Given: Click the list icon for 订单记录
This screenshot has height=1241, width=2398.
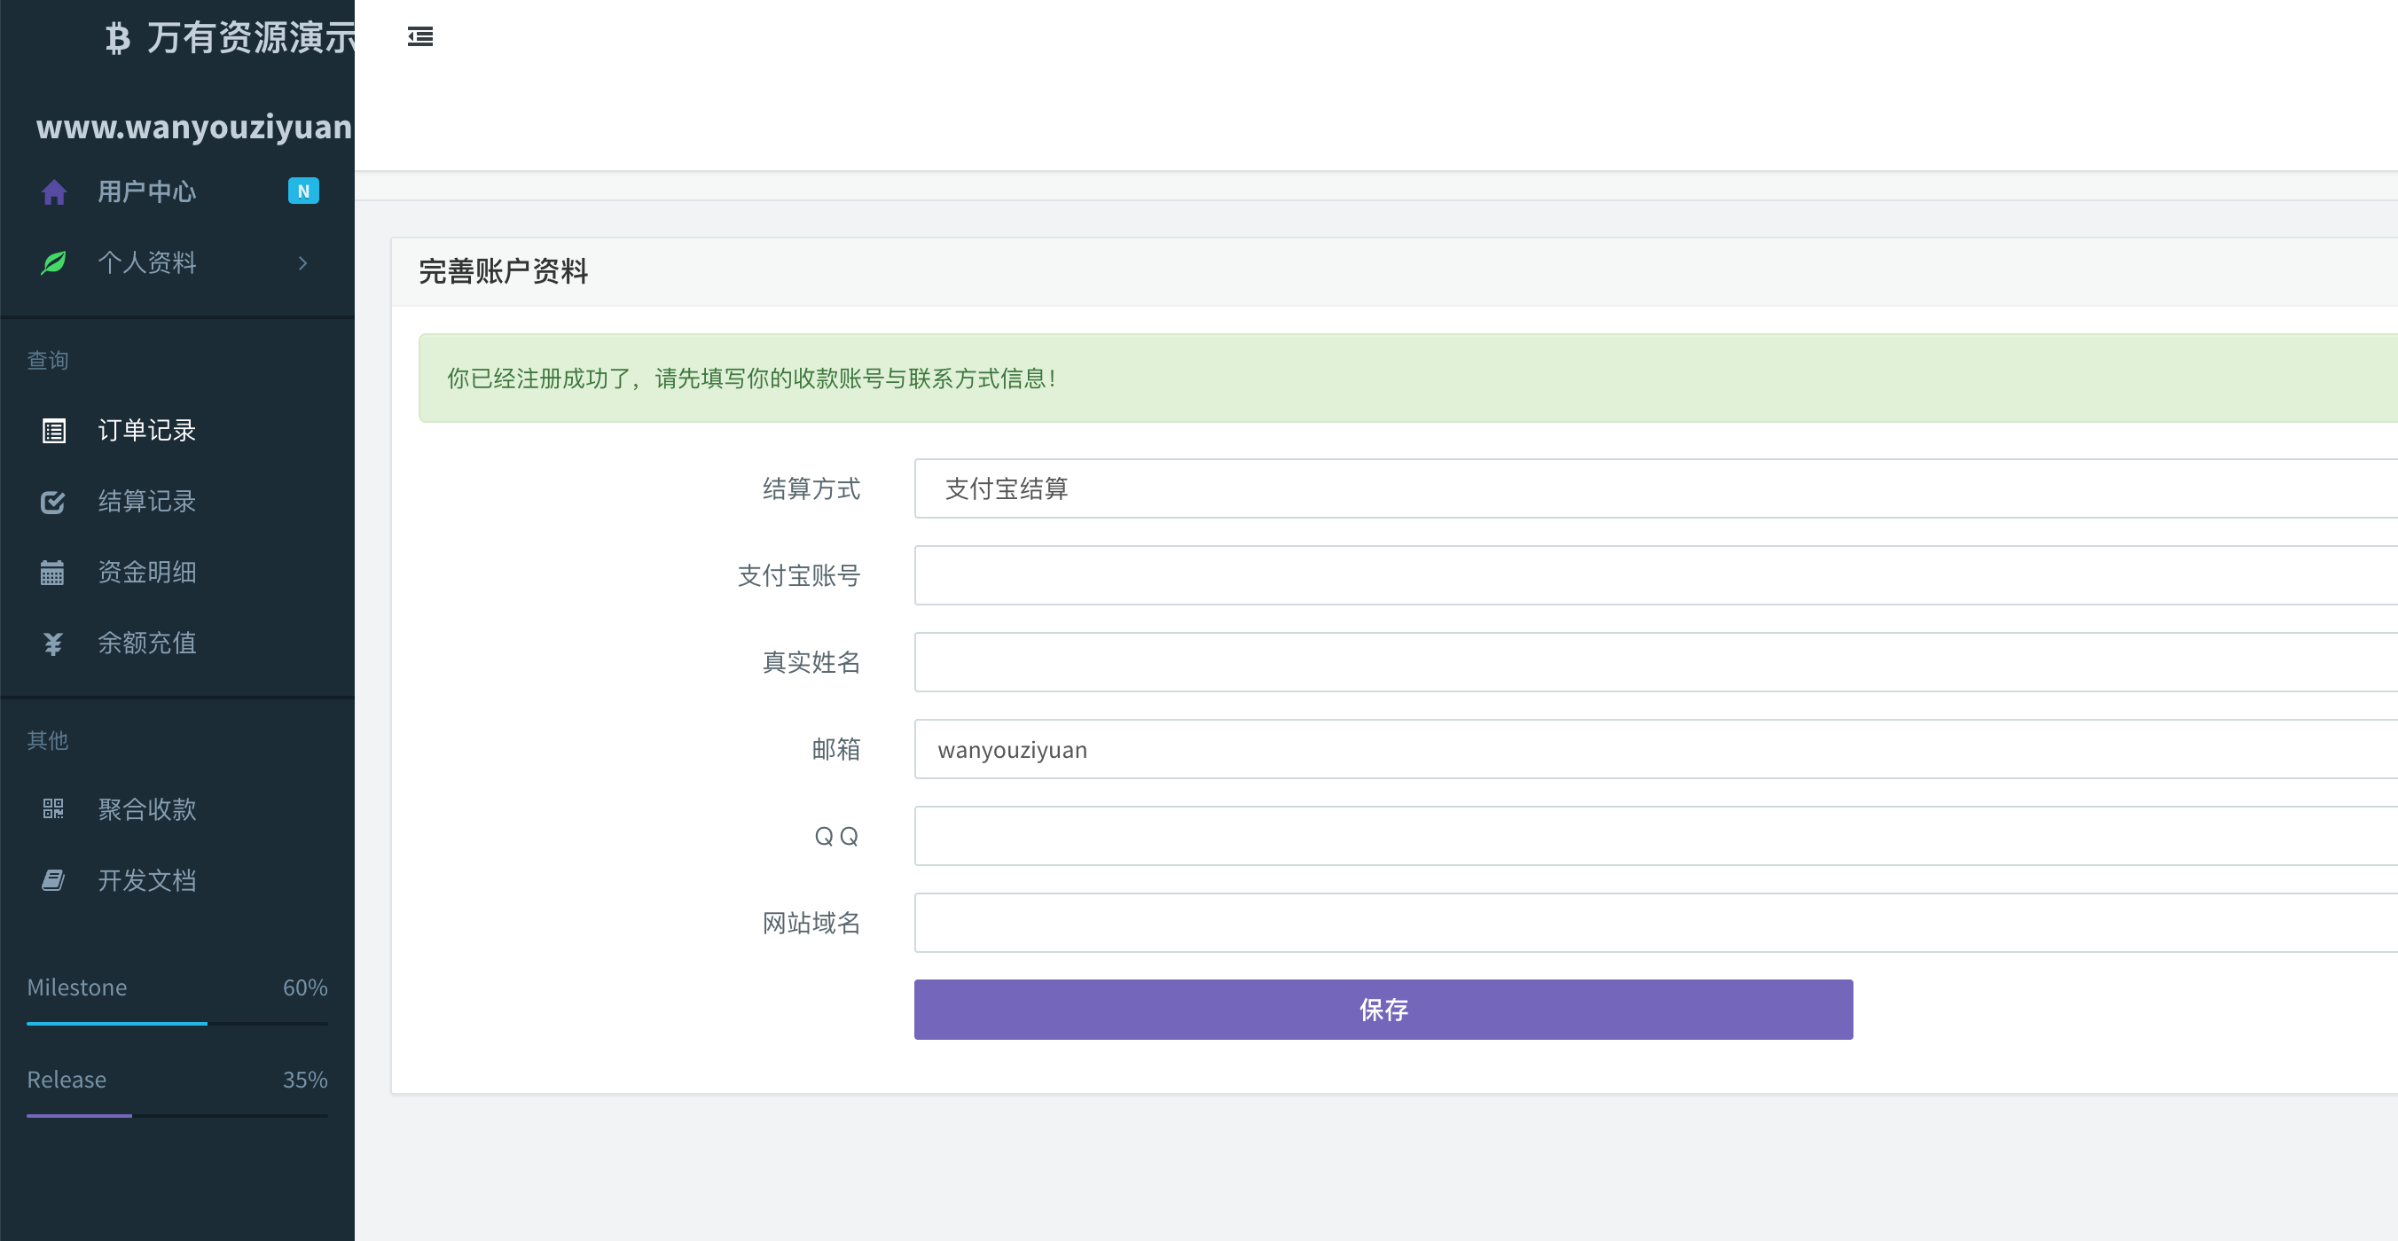Looking at the screenshot, I should 54,431.
